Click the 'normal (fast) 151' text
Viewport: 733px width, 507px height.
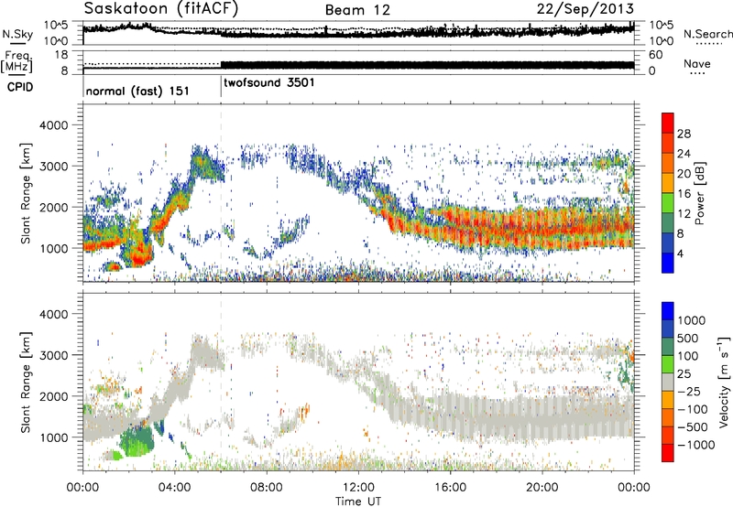[137, 91]
